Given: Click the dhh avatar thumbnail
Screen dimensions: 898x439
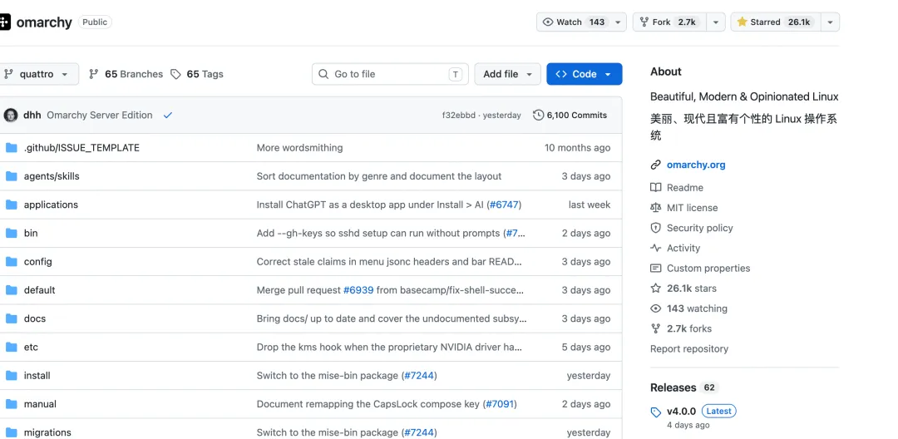Looking at the screenshot, I should [x=11, y=115].
